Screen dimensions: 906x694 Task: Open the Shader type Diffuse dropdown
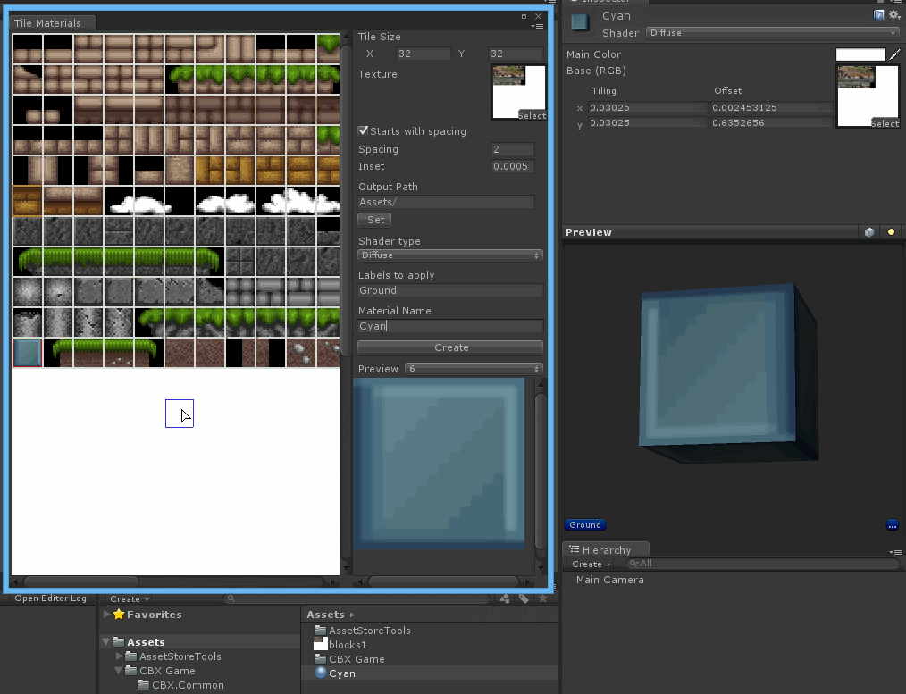coord(449,255)
